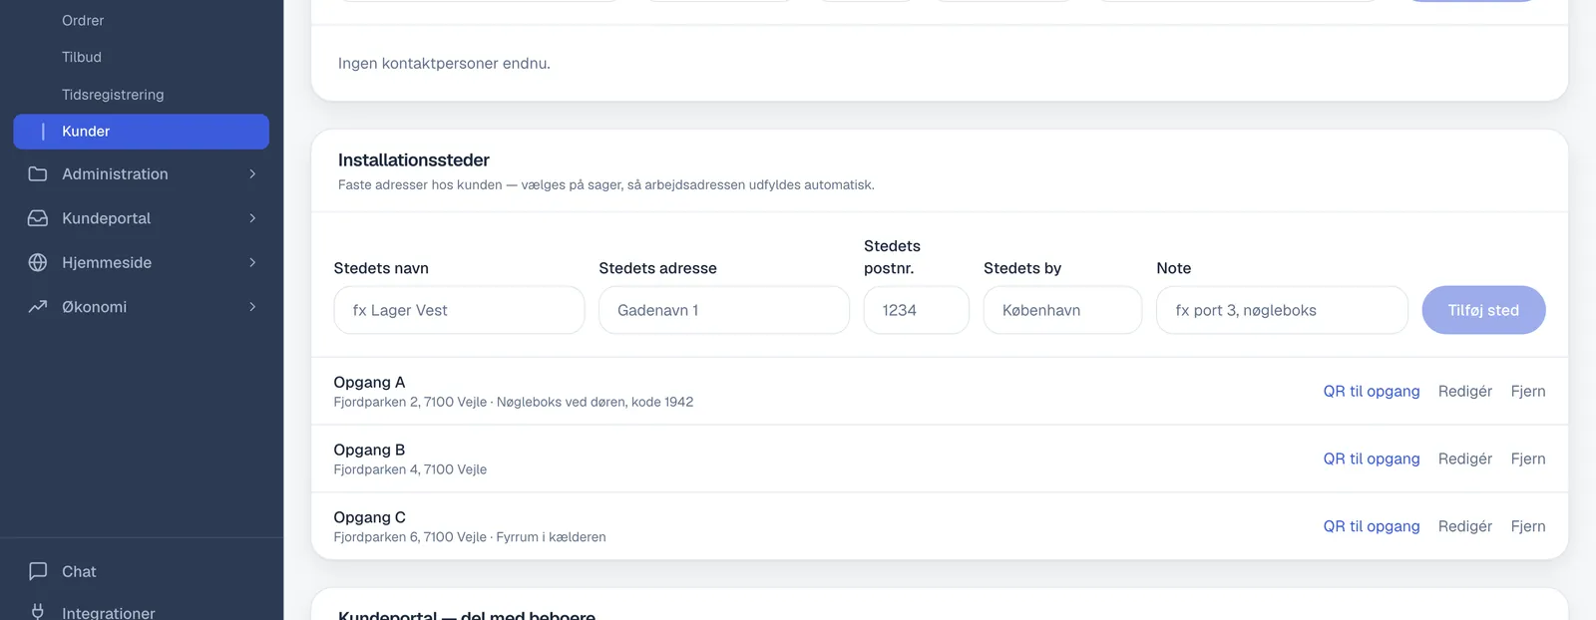Click the Opgang C location name
Image resolution: width=1596 pixels, height=620 pixels.
[x=369, y=518]
